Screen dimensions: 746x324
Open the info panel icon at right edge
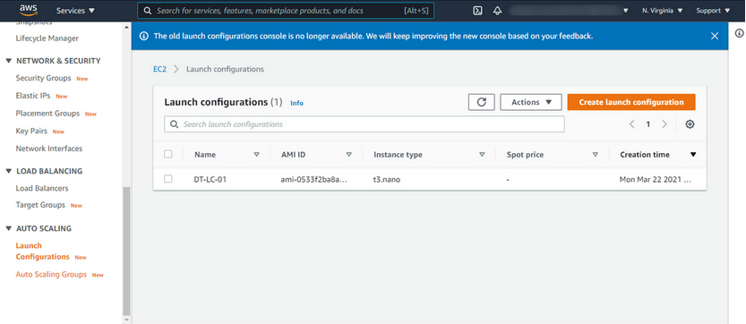[x=739, y=33]
